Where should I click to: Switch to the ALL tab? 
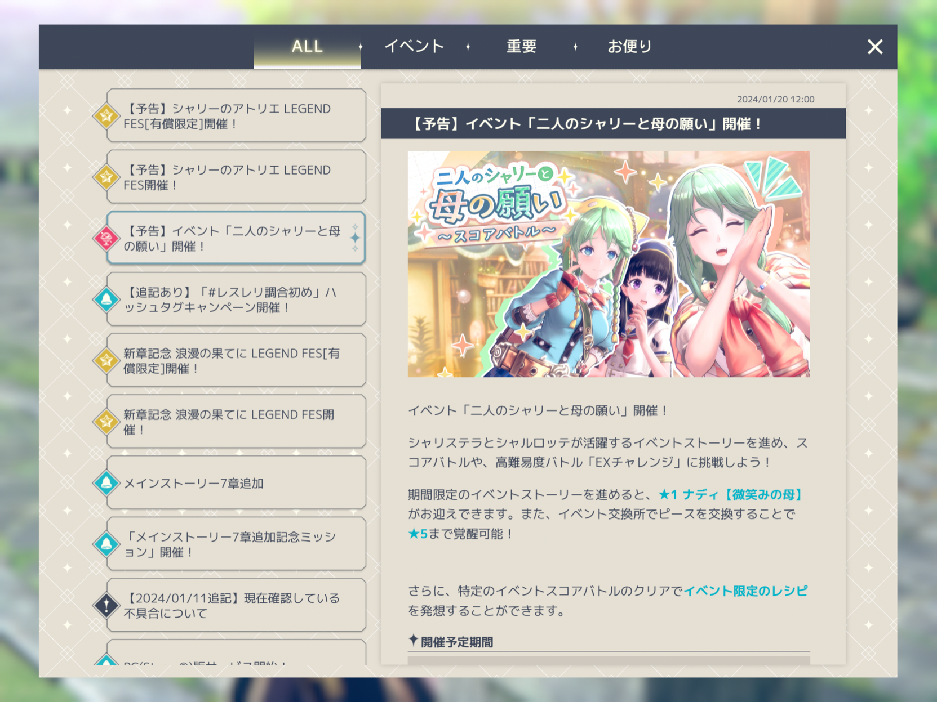tap(307, 46)
